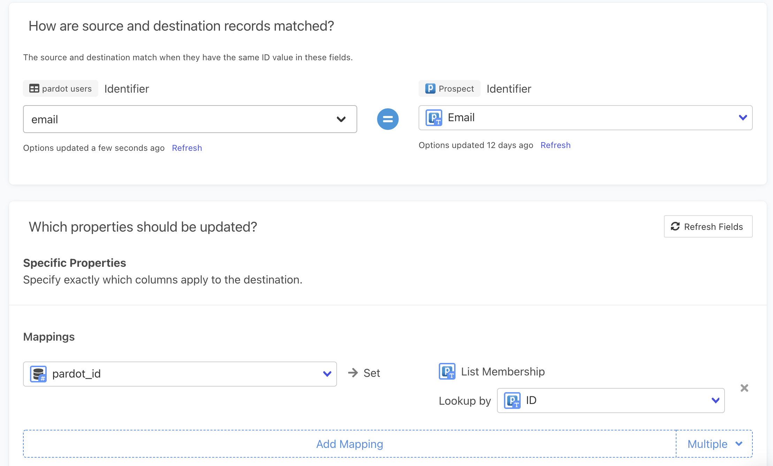This screenshot has height=466, width=773.
Task: Click the Prospect destination tag
Action: click(x=449, y=88)
